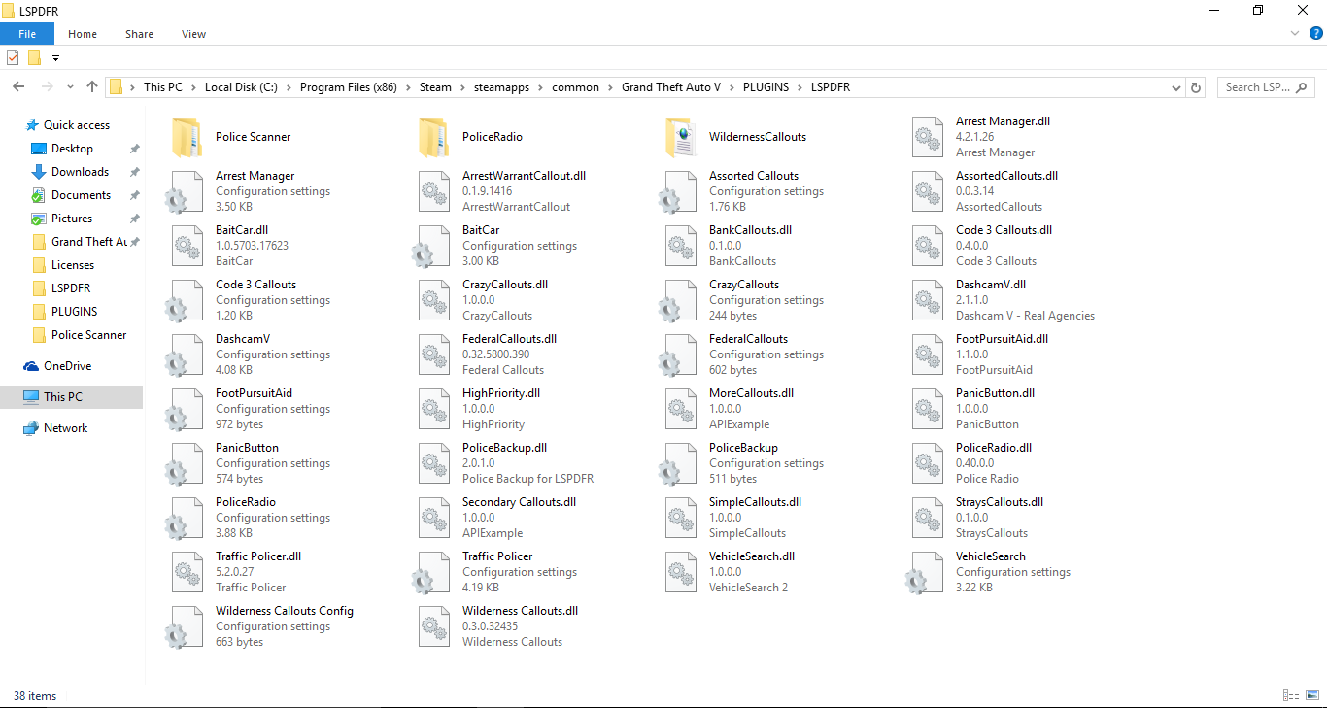Open Customize Quick Access Toolbar dropdown
Screen dimensions: 1327x708
coord(55,58)
